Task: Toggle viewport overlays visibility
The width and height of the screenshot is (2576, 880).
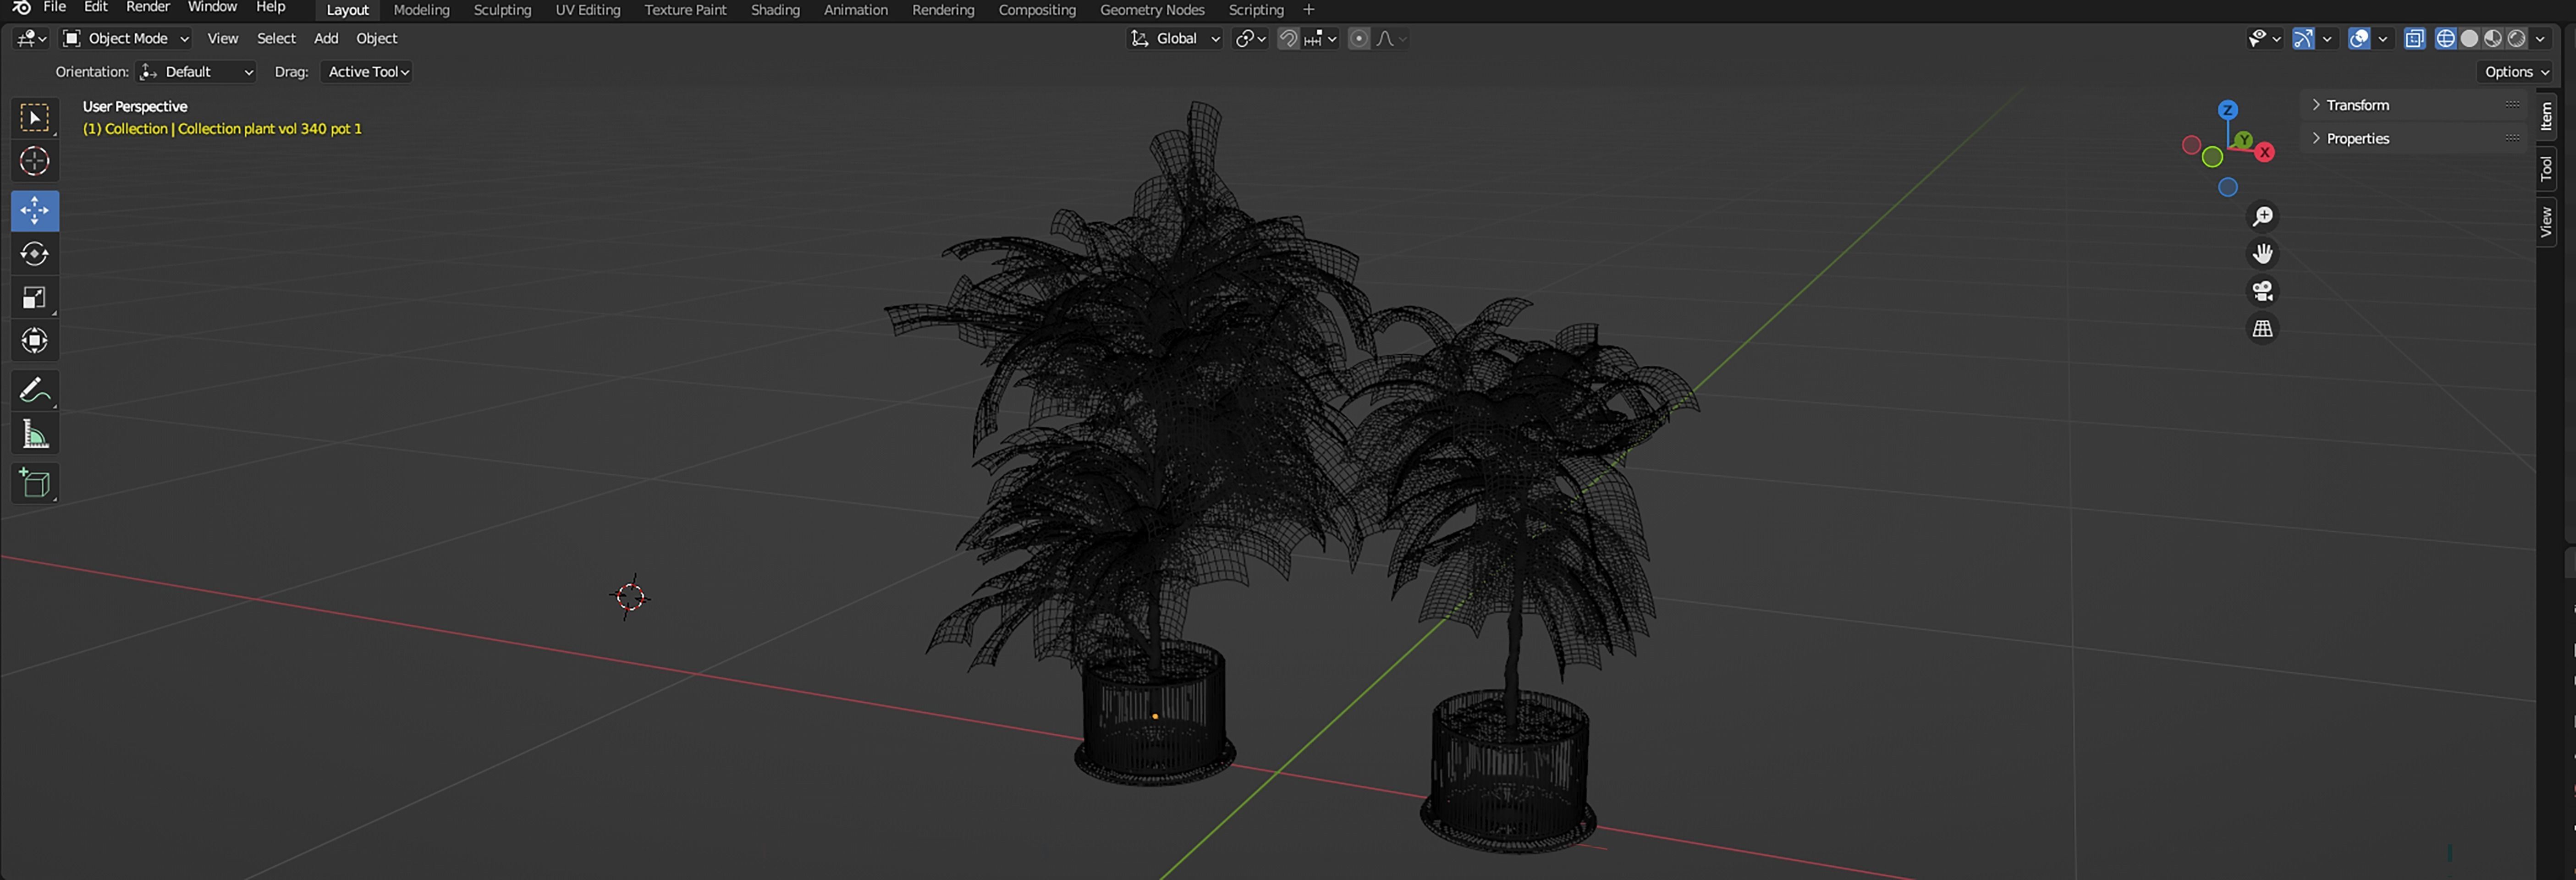Action: tap(2359, 38)
